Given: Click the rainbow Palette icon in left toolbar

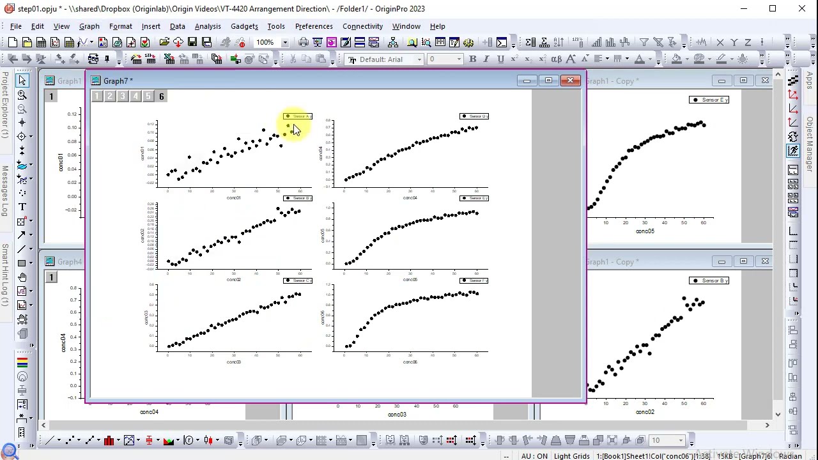Looking at the screenshot, I should tap(22, 362).
